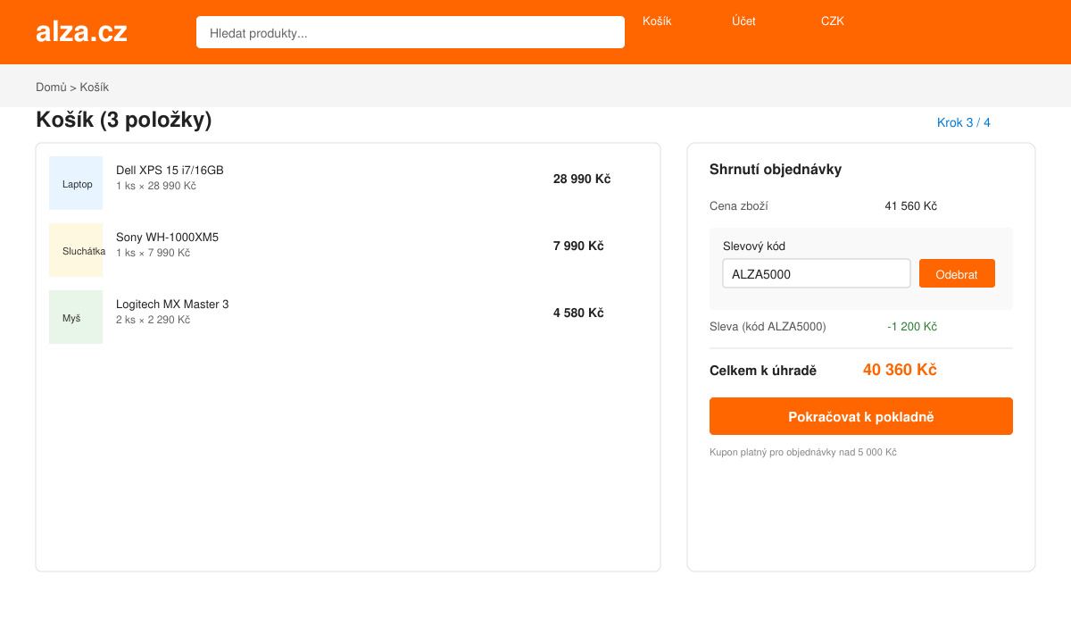
Task: Open the Myš product thumbnail
Action: pos(76,317)
